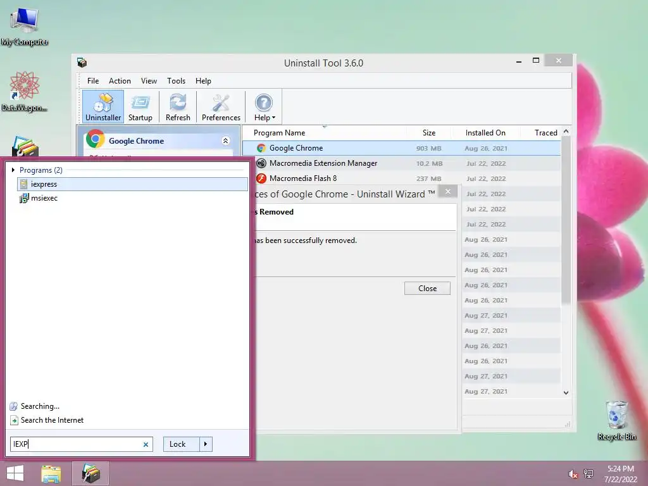Select Google Chrome row in program list
Image resolution: width=648 pixels, height=486 pixels.
pyautogui.click(x=401, y=148)
